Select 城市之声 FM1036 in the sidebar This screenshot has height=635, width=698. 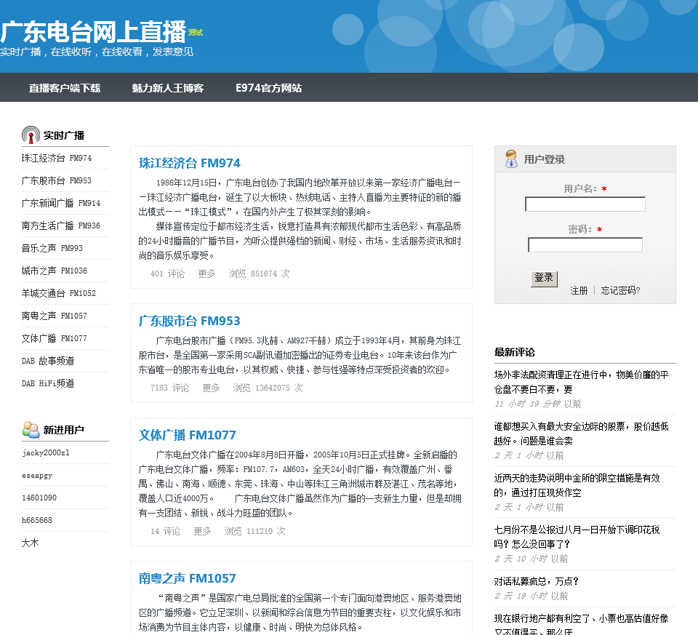click(x=55, y=271)
